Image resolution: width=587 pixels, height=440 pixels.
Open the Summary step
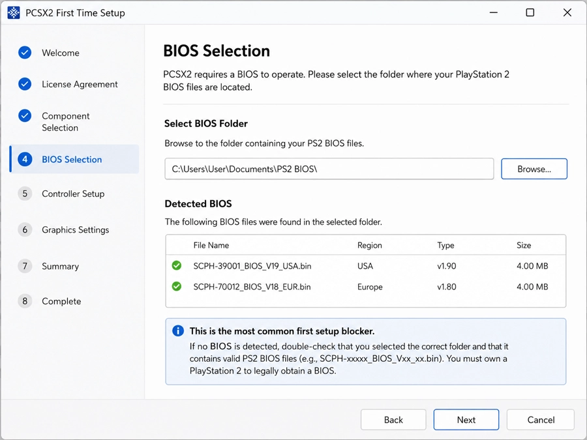60,266
